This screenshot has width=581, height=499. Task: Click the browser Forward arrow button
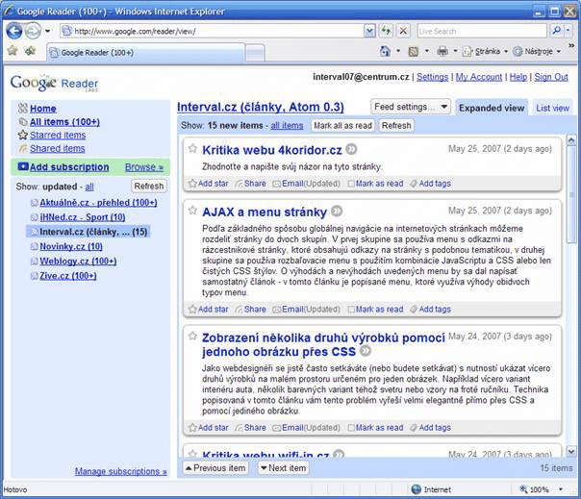coord(33,31)
